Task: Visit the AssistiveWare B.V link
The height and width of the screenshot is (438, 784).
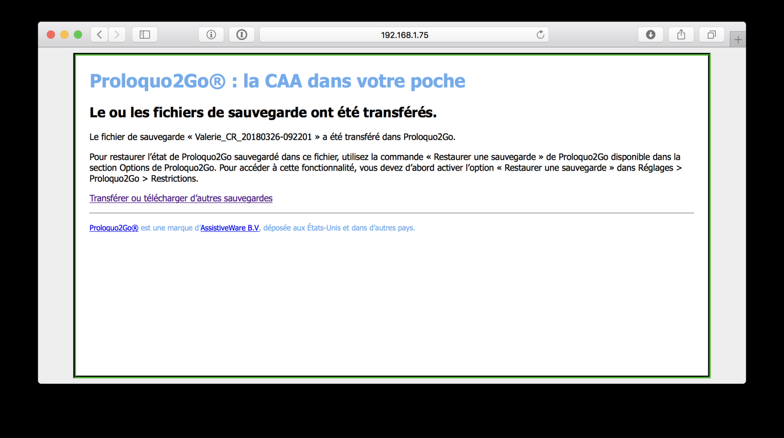Action: coord(230,228)
